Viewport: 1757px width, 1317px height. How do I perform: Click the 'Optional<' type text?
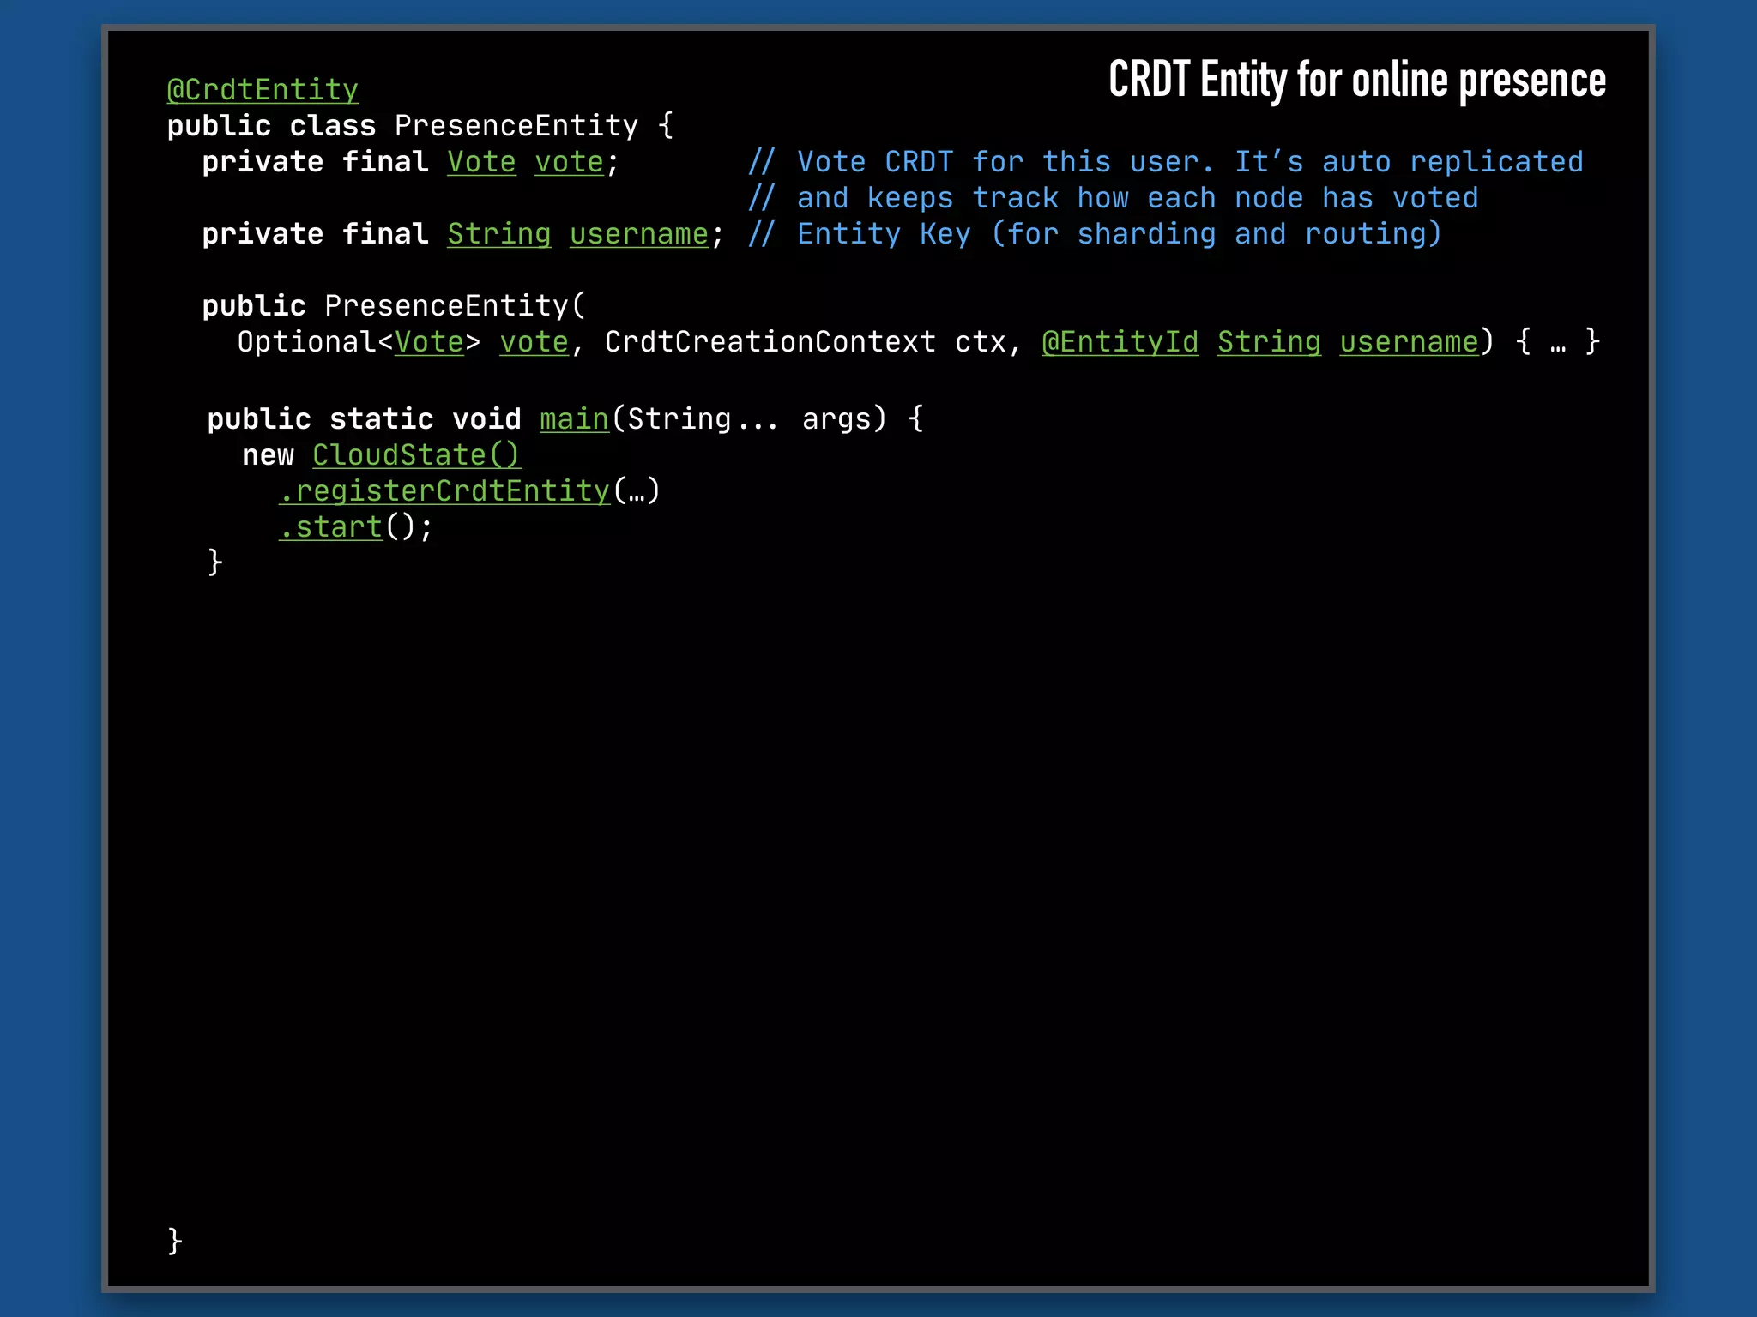tap(315, 342)
